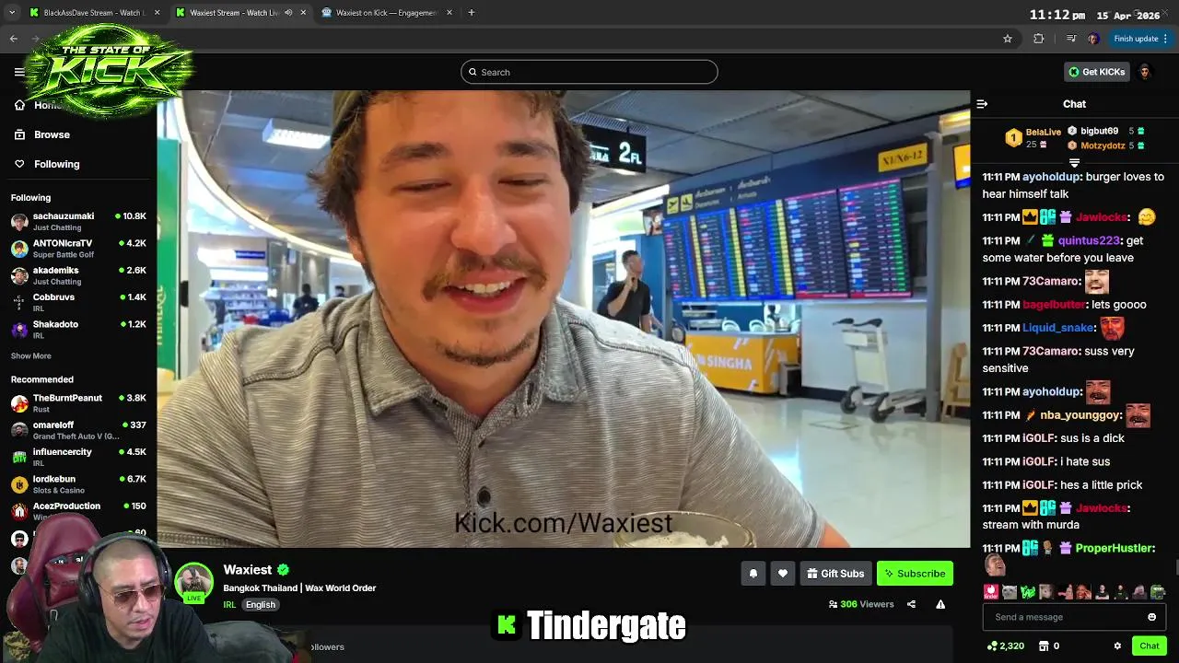
Task: Click the Gift Subs button
Action: tap(835, 574)
